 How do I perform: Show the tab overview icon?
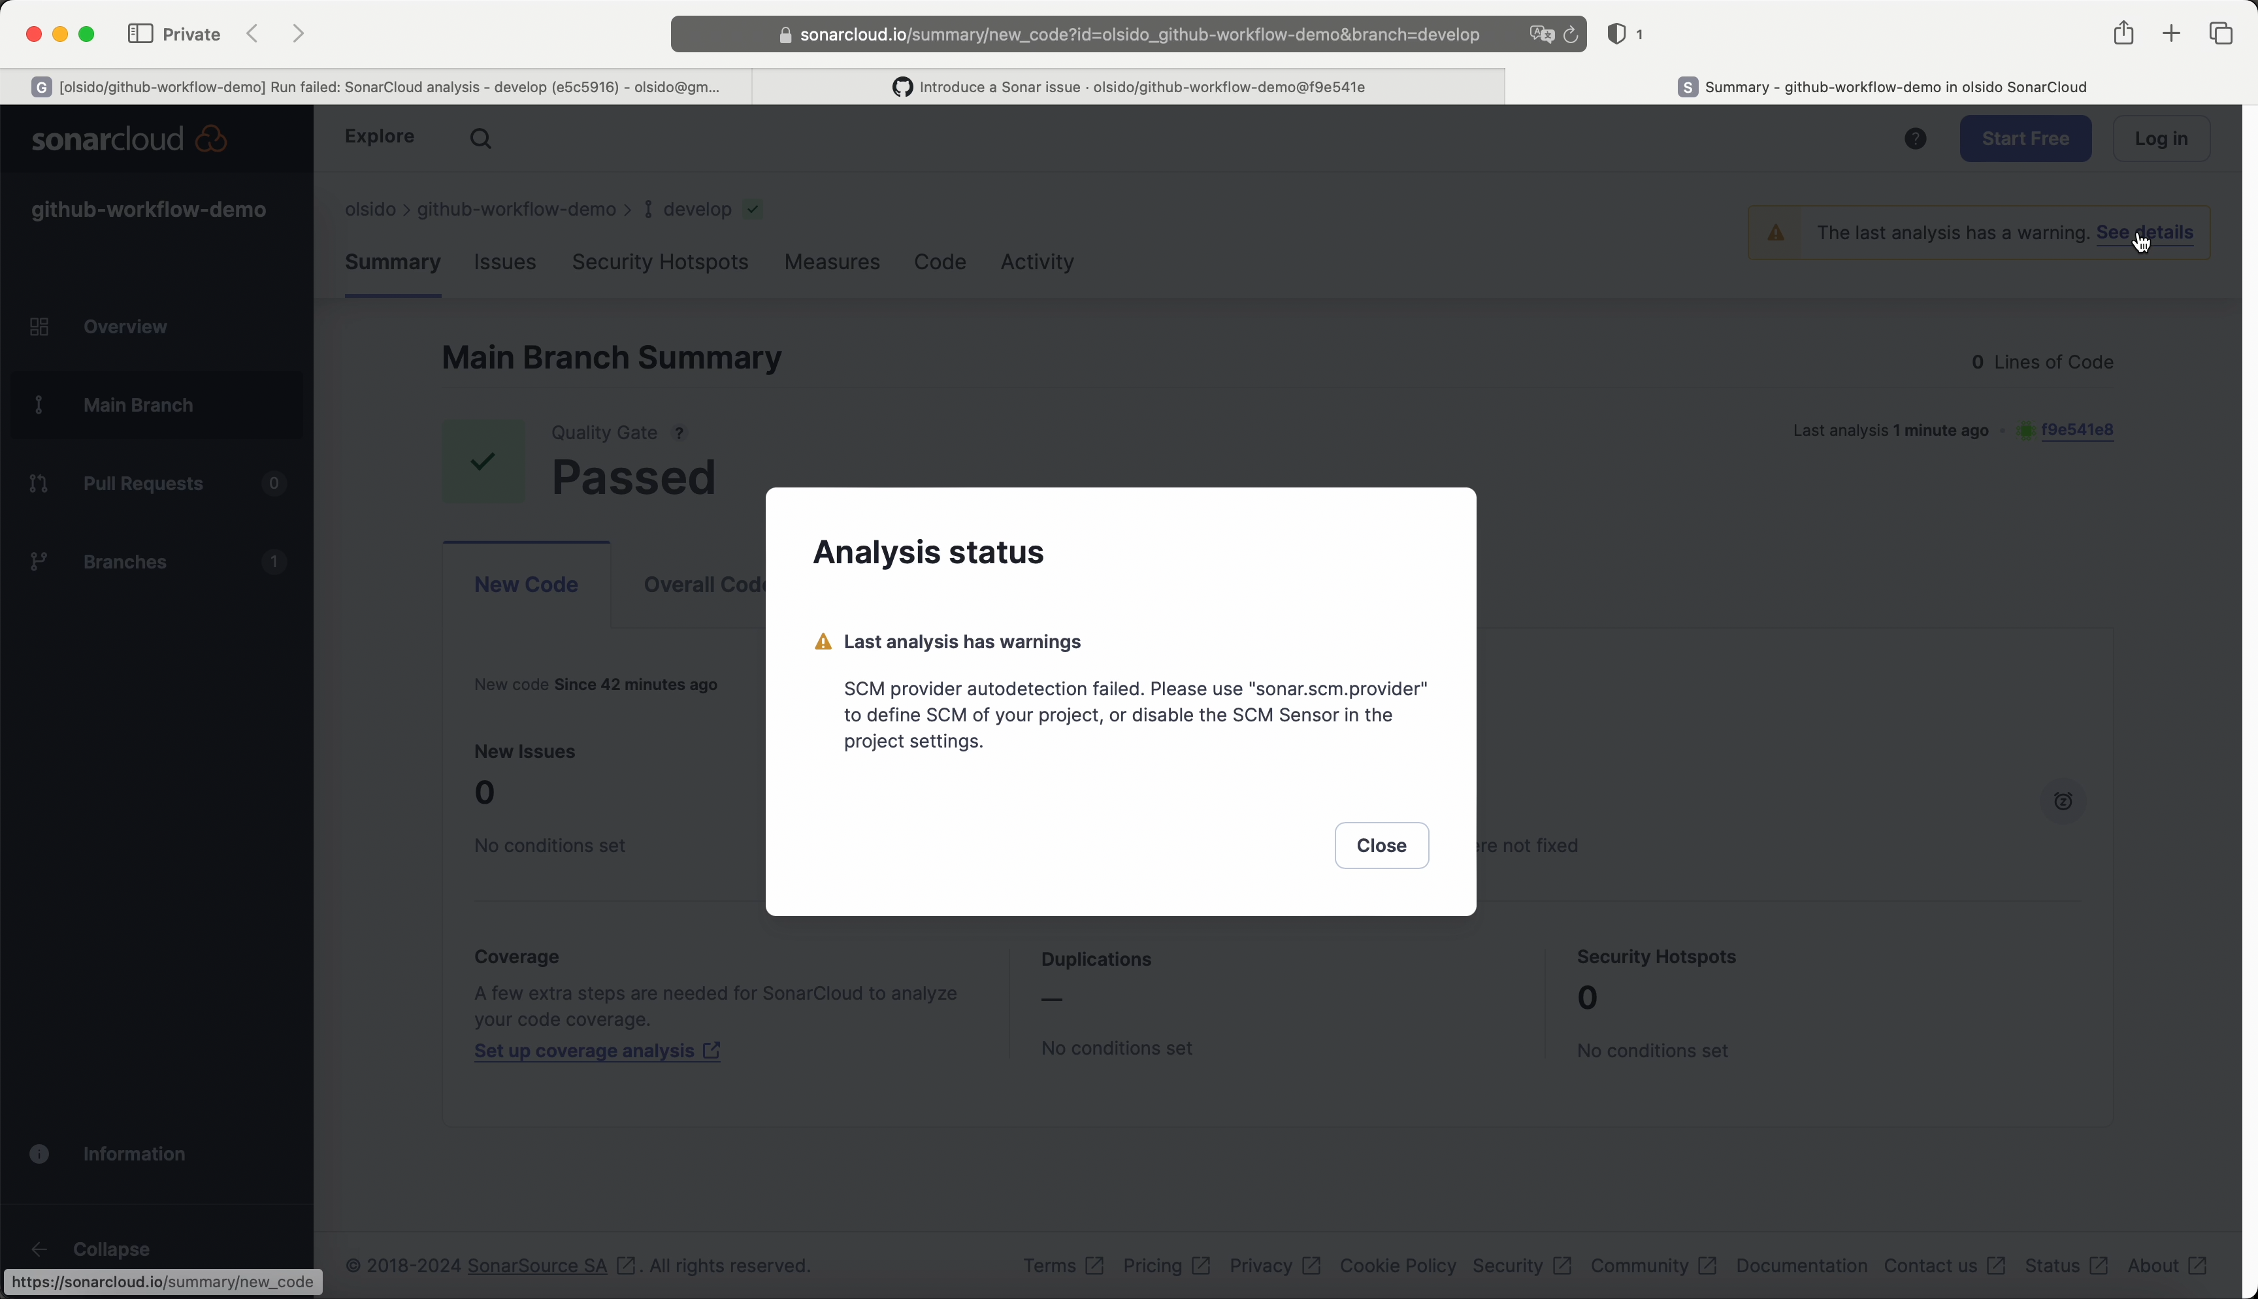2221,34
